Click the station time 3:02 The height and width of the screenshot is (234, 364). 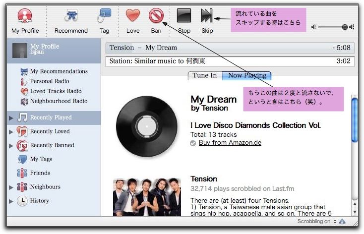pos(344,61)
